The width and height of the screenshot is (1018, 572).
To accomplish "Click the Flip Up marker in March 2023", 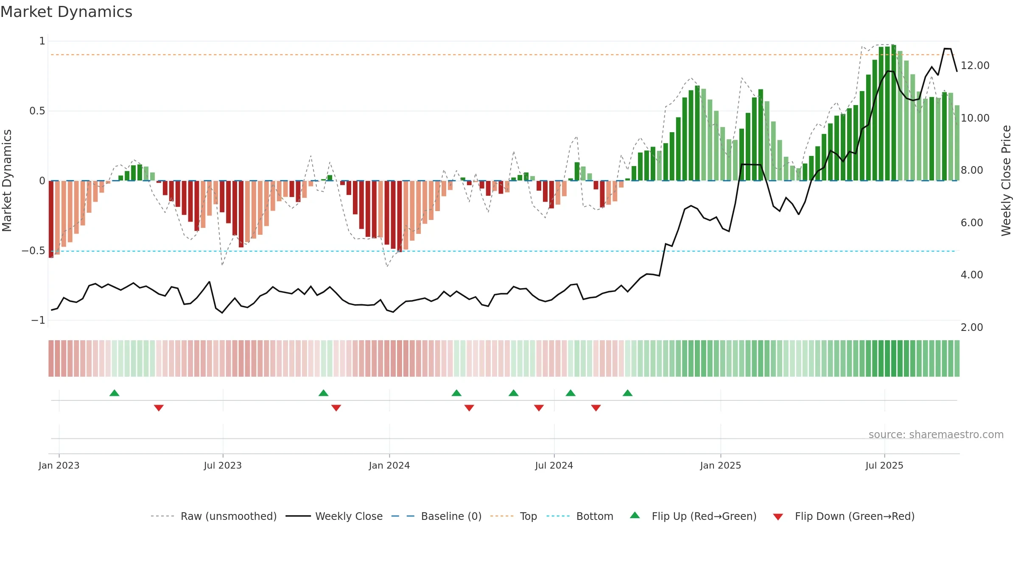I will (x=115, y=393).
